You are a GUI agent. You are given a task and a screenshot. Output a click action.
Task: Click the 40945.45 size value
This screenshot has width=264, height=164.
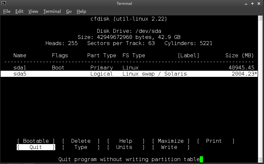(242, 68)
